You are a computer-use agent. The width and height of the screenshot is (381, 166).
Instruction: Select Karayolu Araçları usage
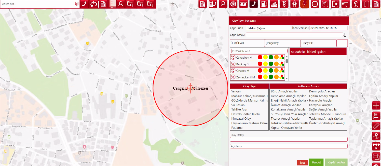321,105
